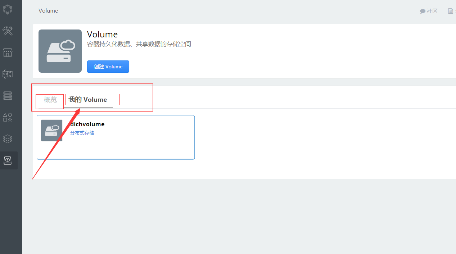Image resolution: width=456 pixels, height=254 pixels.
Task: Switch to the 我的 Volume tab
Action: pyautogui.click(x=88, y=100)
